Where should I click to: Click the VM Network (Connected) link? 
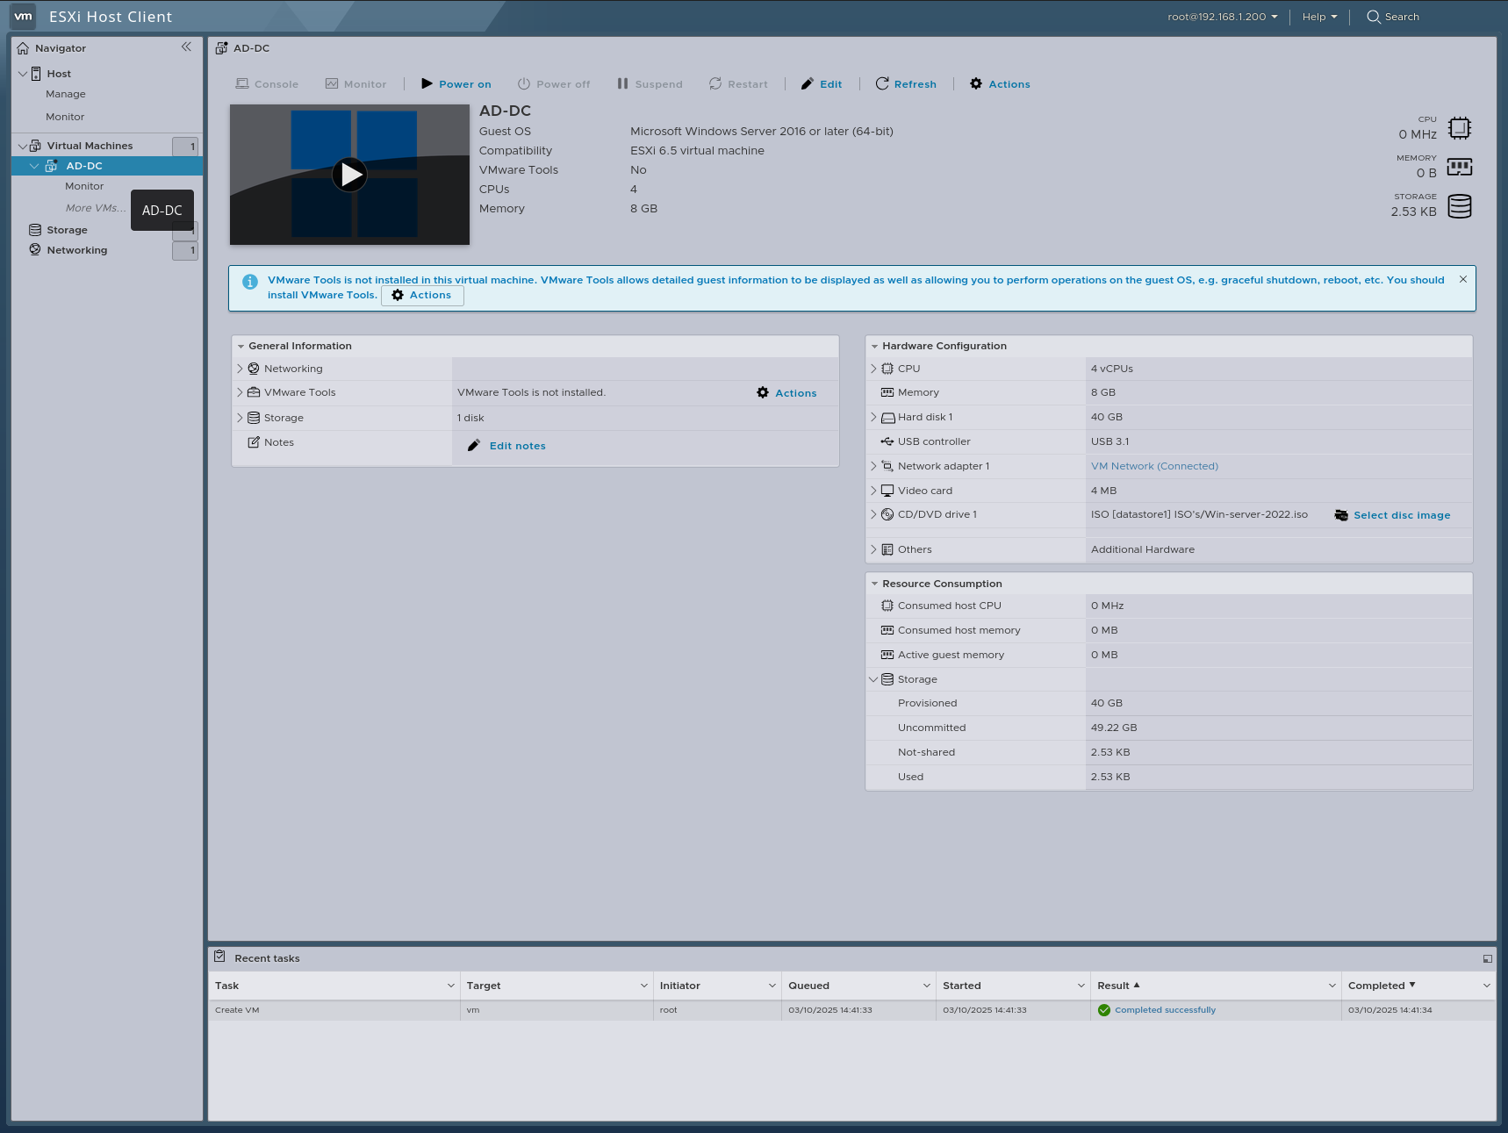tap(1154, 466)
